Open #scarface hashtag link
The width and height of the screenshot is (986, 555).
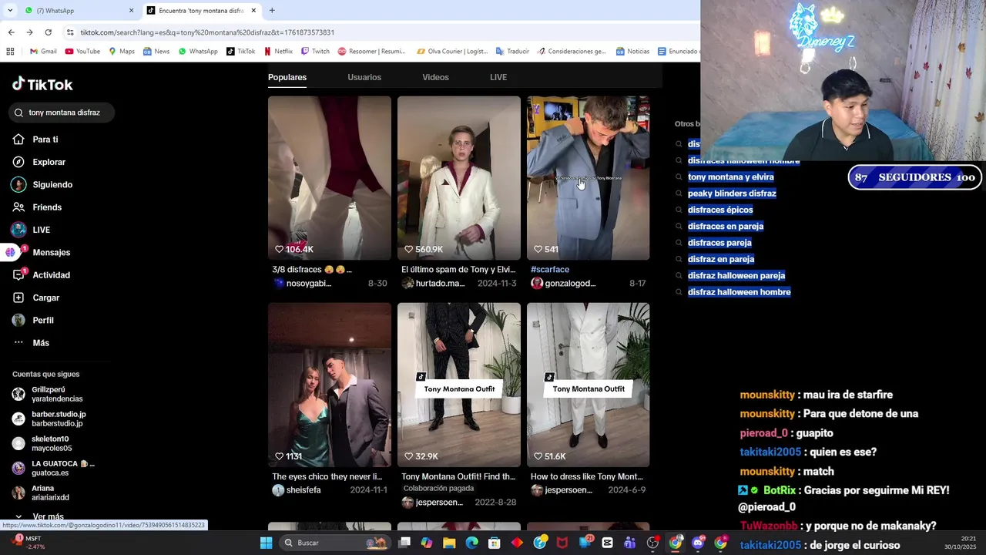coord(550,270)
